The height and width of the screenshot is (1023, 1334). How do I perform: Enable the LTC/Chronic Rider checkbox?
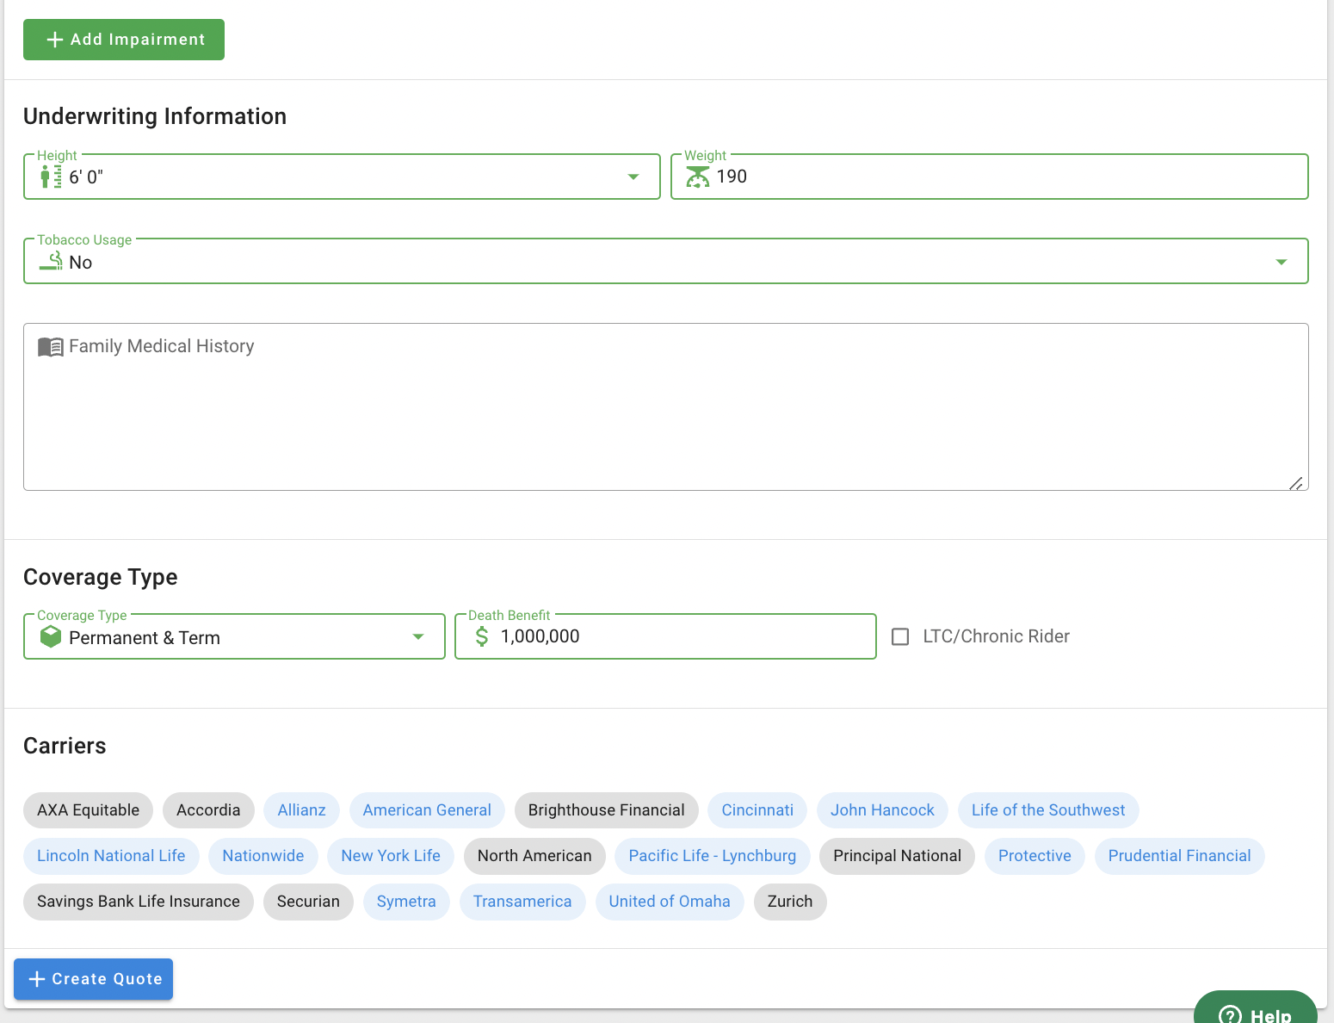click(x=900, y=636)
